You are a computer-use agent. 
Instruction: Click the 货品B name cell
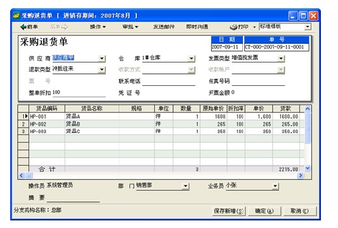pyautogui.click(x=92, y=124)
